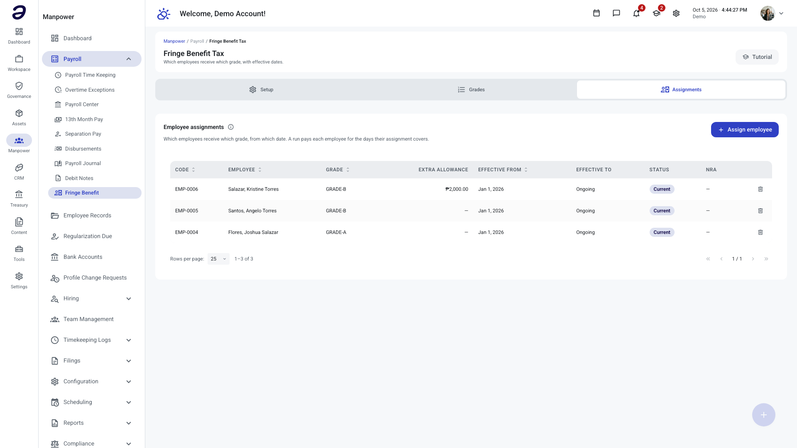Image resolution: width=797 pixels, height=448 pixels.
Task: Follow Manpower breadcrumb link
Action: [x=174, y=41]
